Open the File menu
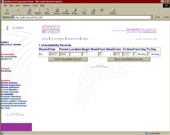The height and width of the screenshot is (135, 170). pyautogui.click(x=5, y=5)
